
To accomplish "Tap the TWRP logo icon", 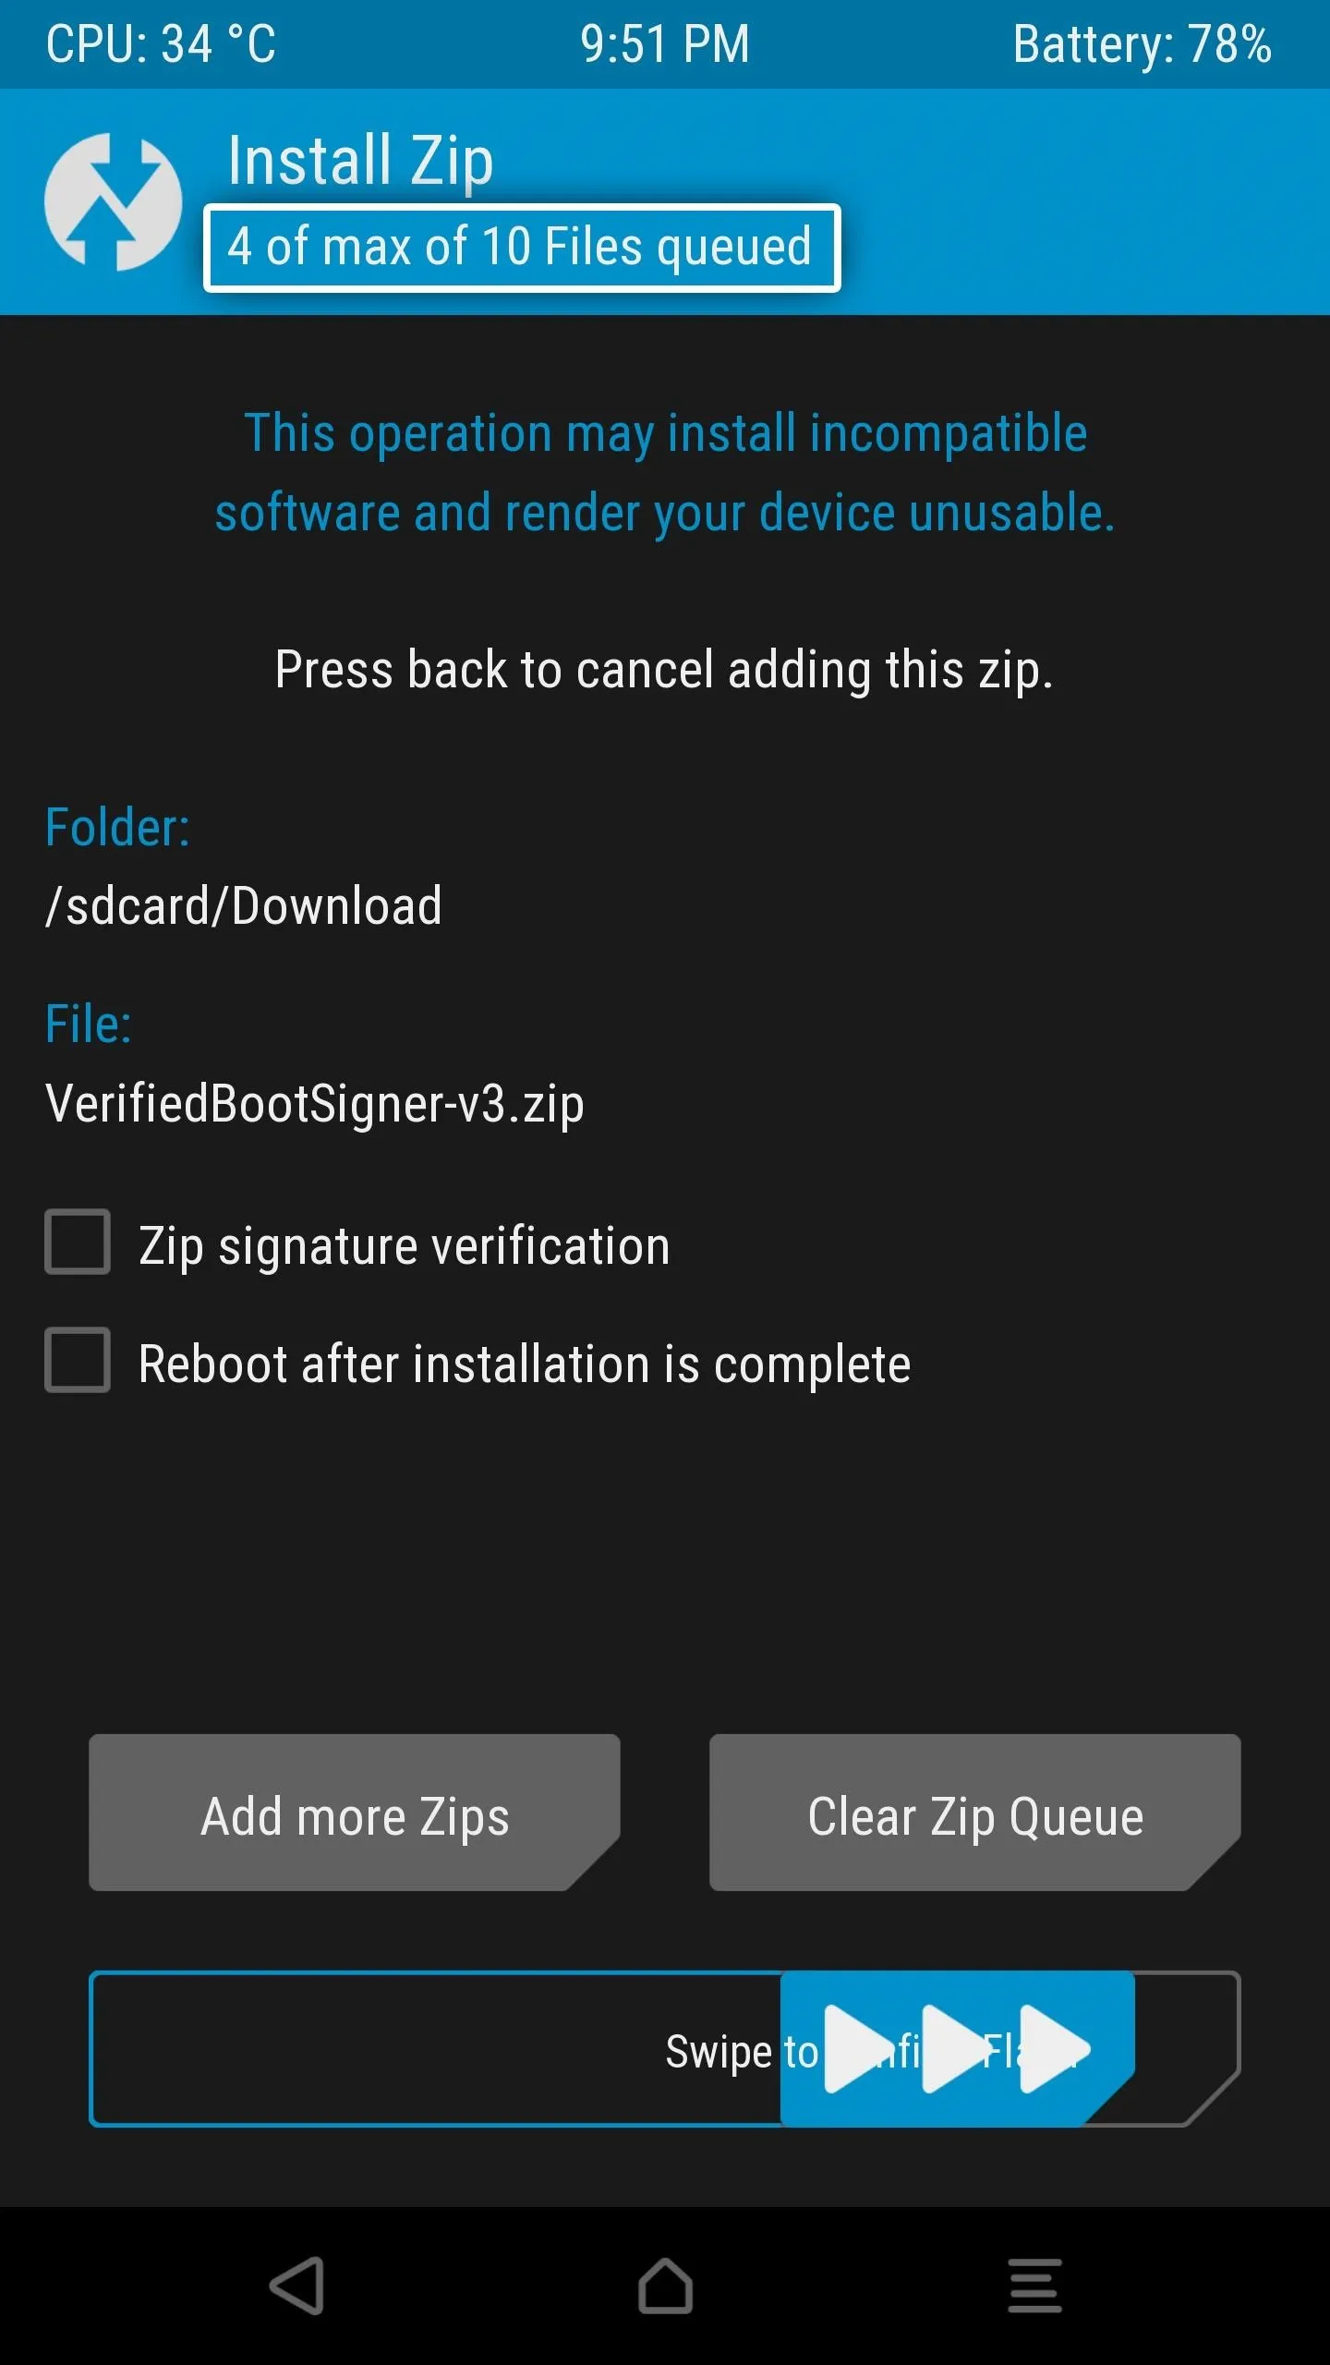I will point(113,201).
